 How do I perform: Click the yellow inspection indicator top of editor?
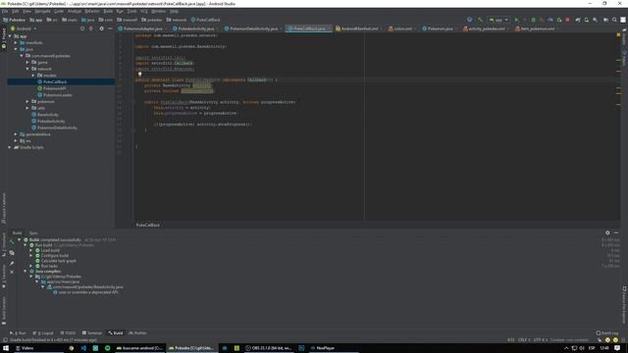pyautogui.click(x=618, y=35)
